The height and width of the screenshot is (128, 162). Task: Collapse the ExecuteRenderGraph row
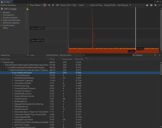(11, 73)
